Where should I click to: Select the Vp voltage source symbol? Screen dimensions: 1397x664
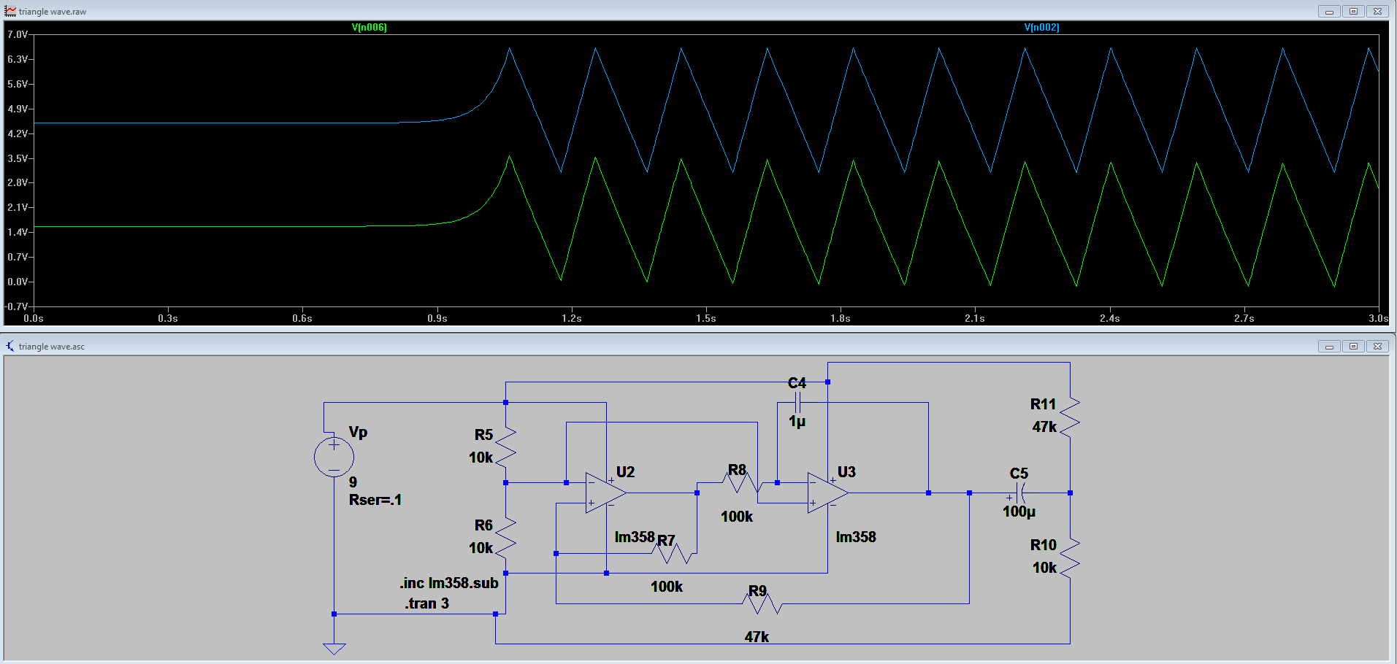click(334, 458)
